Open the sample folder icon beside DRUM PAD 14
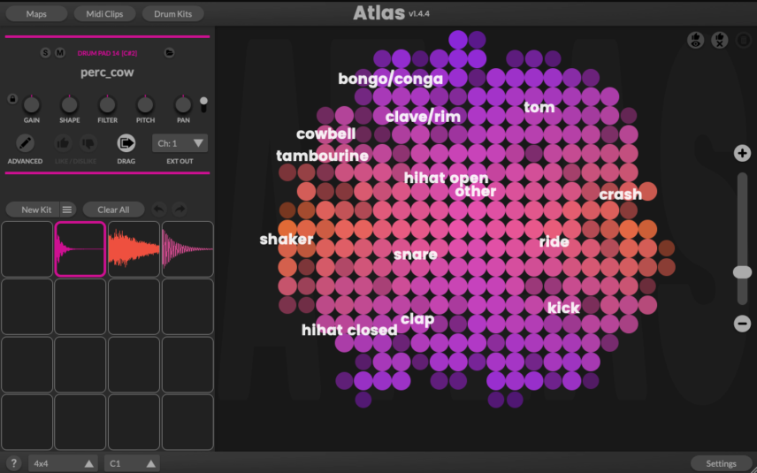 coord(169,53)
